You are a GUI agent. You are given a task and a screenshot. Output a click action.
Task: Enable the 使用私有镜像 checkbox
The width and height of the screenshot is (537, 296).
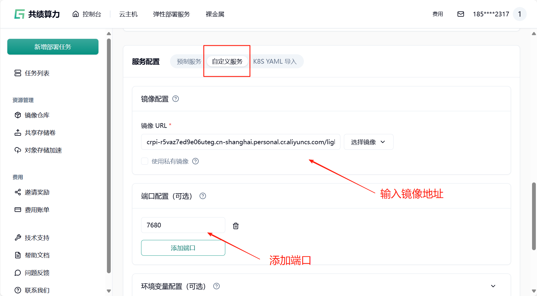[145, 161]
